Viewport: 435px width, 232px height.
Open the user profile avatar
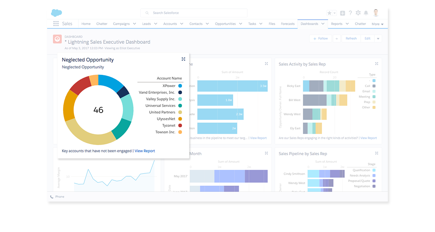click(x=376, y=13)
